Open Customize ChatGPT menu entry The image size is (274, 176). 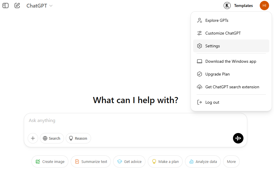(x=231, y=33)
